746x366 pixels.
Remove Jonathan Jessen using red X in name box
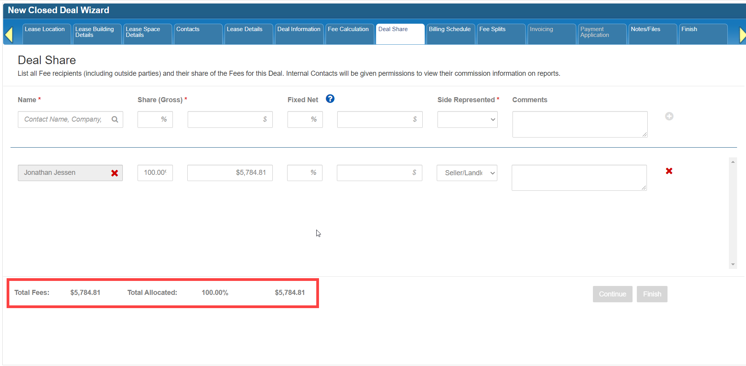pos(115,173)
